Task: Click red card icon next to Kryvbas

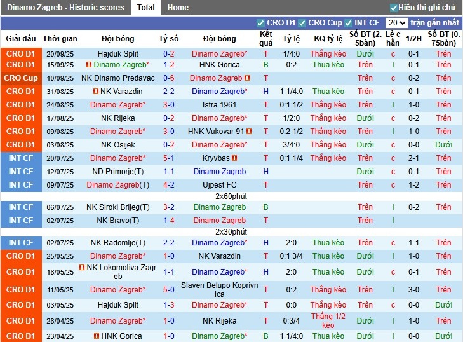Action: [x=234, y=158]
